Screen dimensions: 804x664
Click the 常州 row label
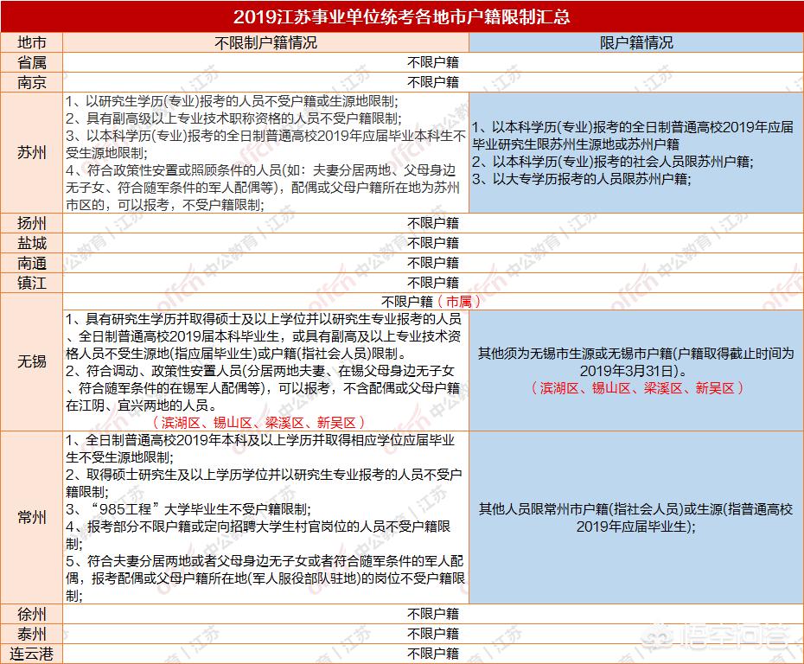32,517
